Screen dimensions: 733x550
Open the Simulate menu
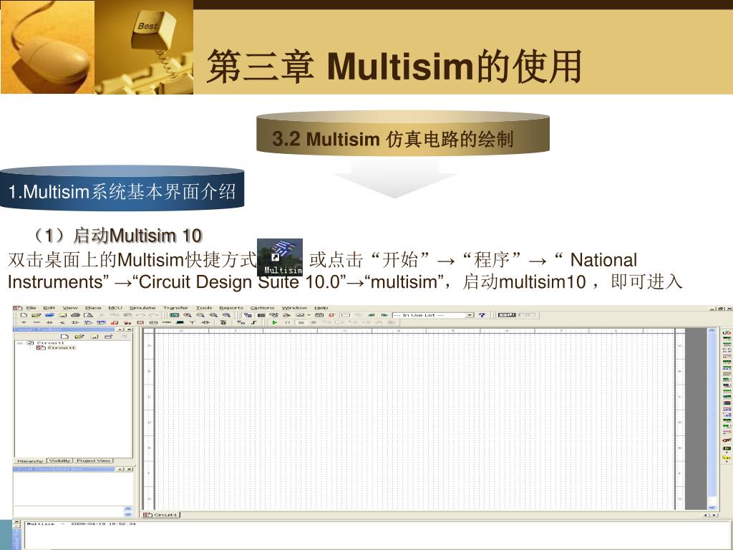pos(142,308)
